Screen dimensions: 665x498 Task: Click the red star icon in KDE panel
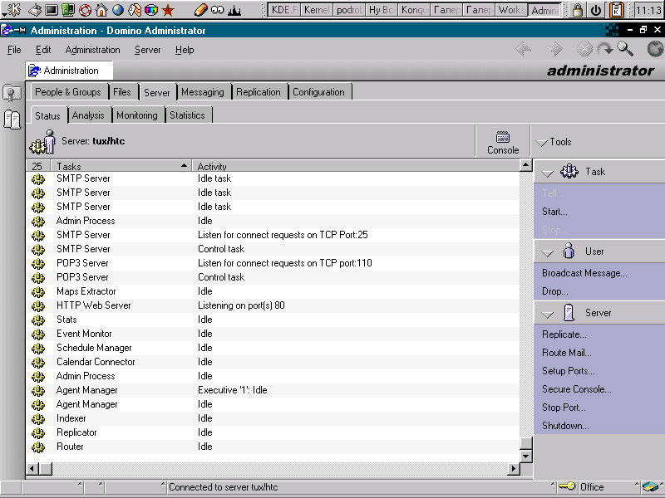click(x=168, y=10)
